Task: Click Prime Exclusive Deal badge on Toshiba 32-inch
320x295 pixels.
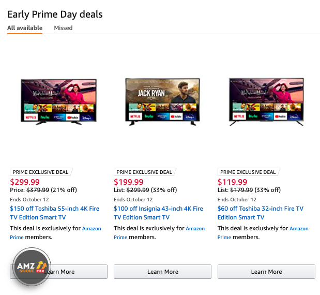Action: (x=248, y=172)
